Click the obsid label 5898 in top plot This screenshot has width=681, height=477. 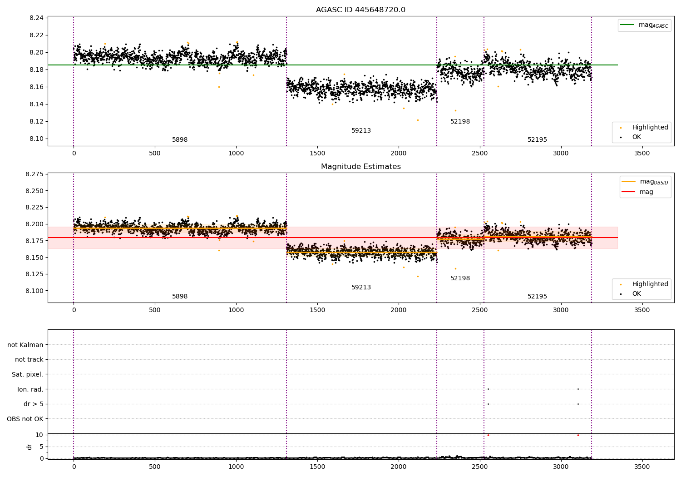180,140
